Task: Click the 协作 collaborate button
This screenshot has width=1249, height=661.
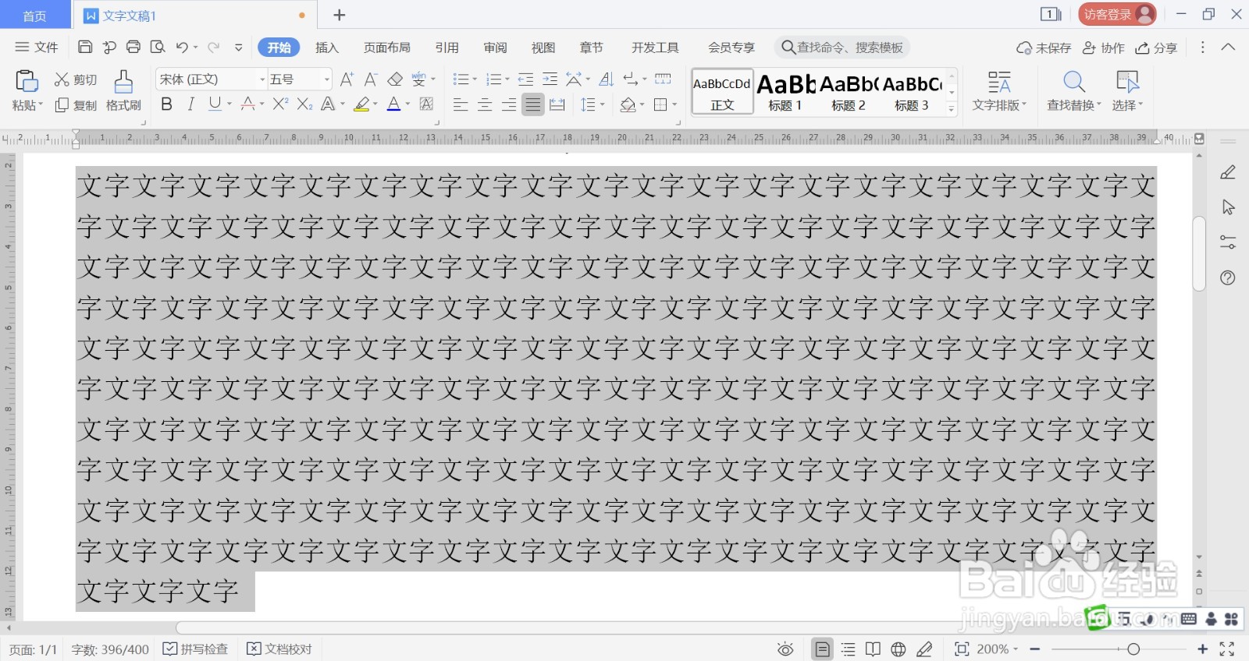Action: [x=1104, y=48]
